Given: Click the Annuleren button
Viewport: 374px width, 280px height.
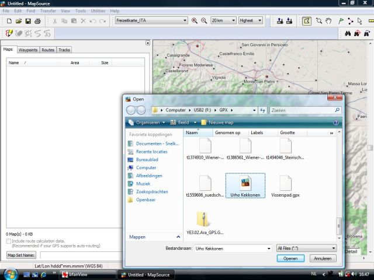Looking at the screenshot, I should [x=323, y=258].
